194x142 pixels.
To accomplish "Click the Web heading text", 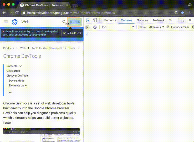I will point(25,22).
